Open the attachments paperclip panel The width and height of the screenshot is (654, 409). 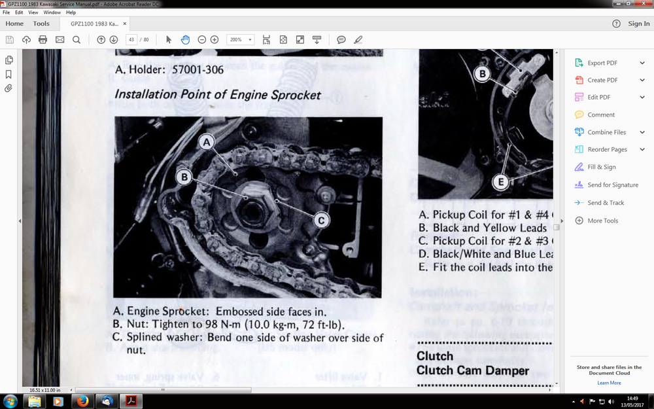[x=9, y=88]
